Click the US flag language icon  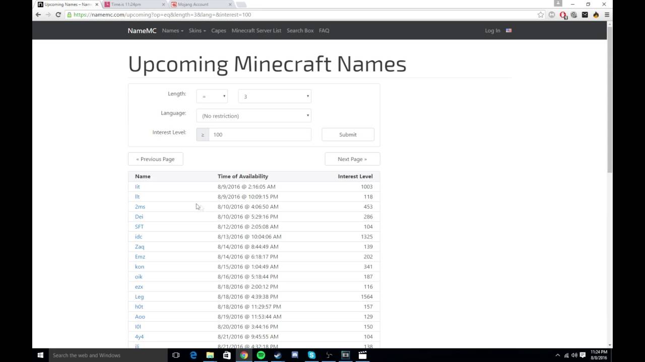pos(509,31)
